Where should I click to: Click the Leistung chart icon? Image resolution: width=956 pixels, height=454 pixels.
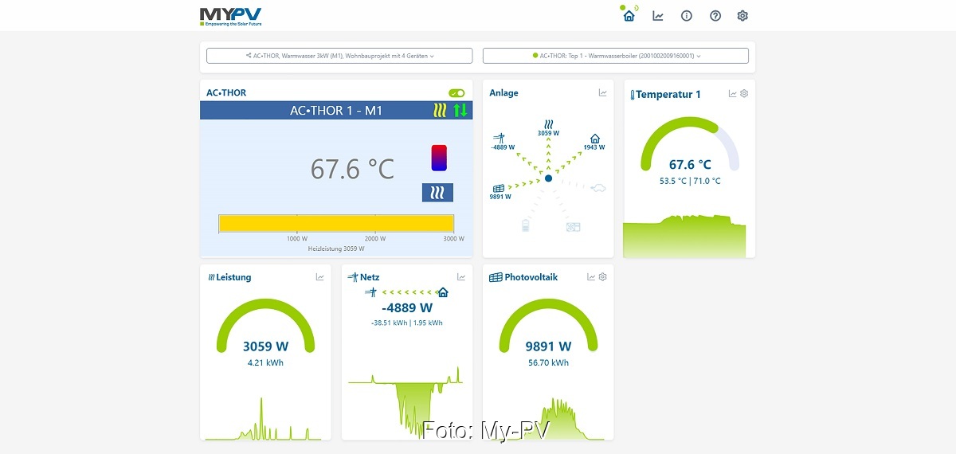(x=320, y=277)
